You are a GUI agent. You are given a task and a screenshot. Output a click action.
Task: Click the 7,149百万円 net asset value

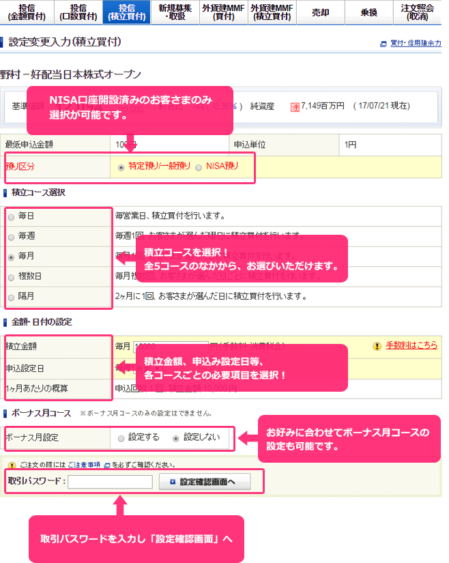coord(323,106)
